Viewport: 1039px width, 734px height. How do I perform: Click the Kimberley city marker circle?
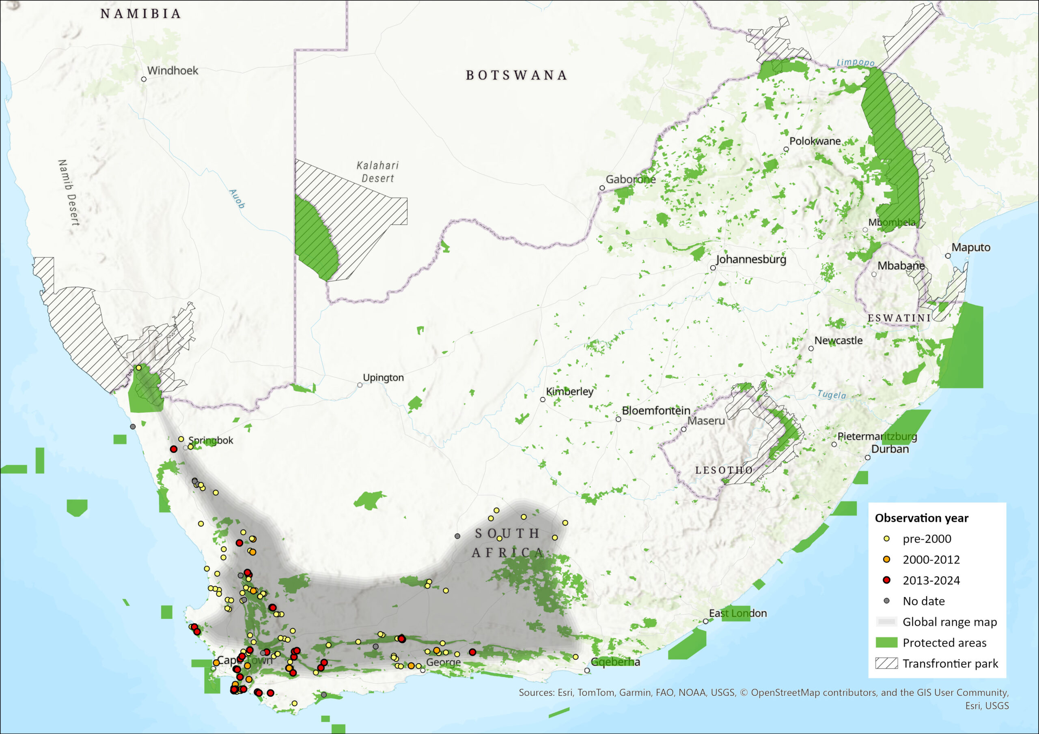[543, 399]
